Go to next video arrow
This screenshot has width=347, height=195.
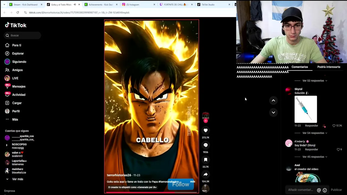273,112
